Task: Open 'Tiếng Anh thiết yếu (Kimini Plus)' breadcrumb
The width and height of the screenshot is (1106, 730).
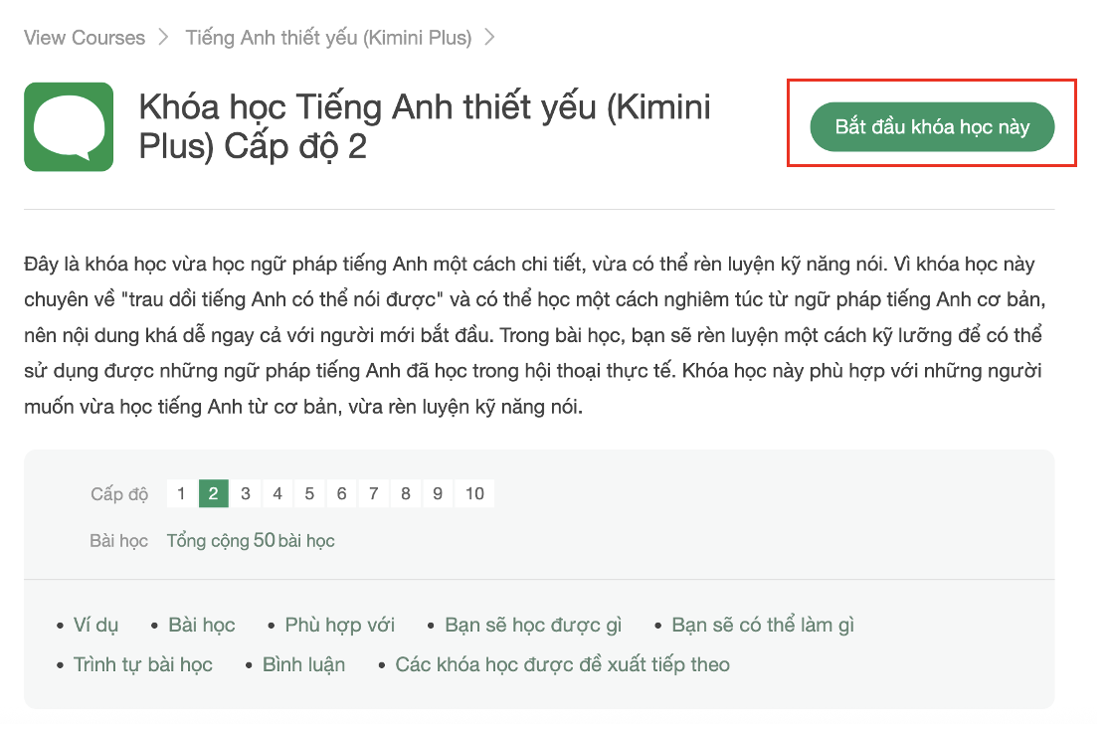Action: (328, 38)
